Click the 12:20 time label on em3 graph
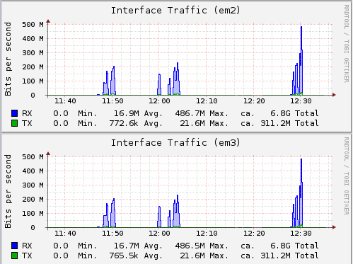Viewport: 353px width, 264px height. coord(254,234)
